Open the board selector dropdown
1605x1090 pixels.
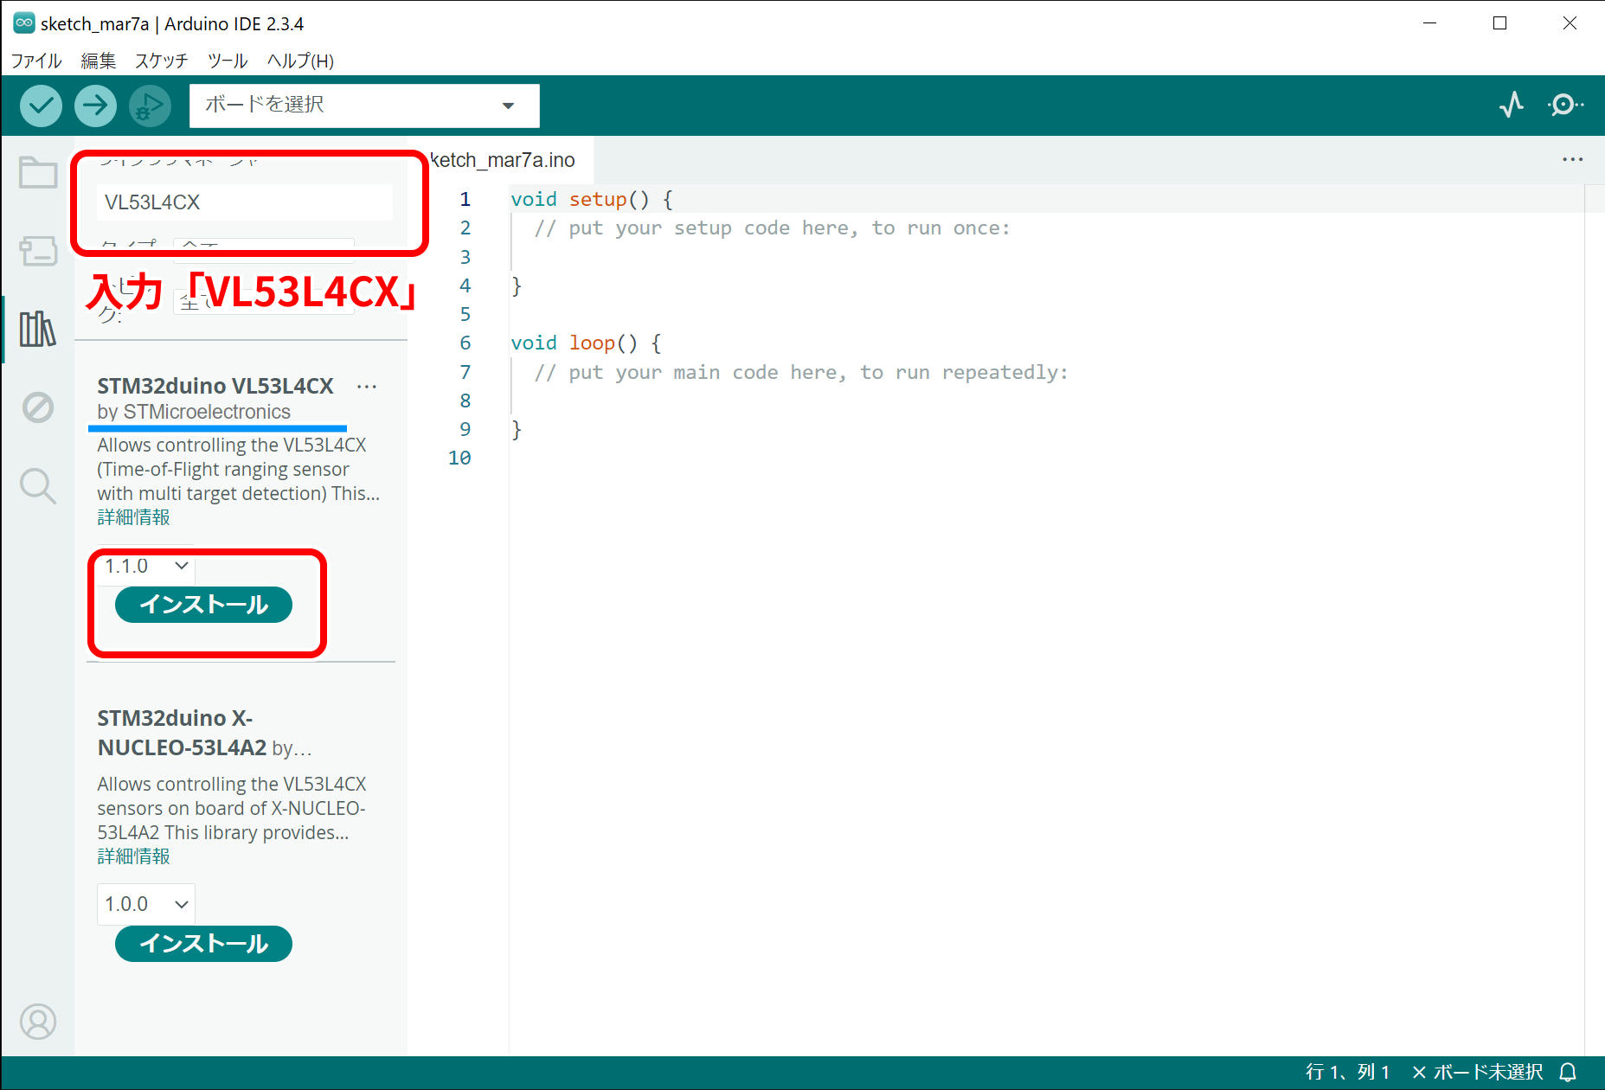coord(364,106)
